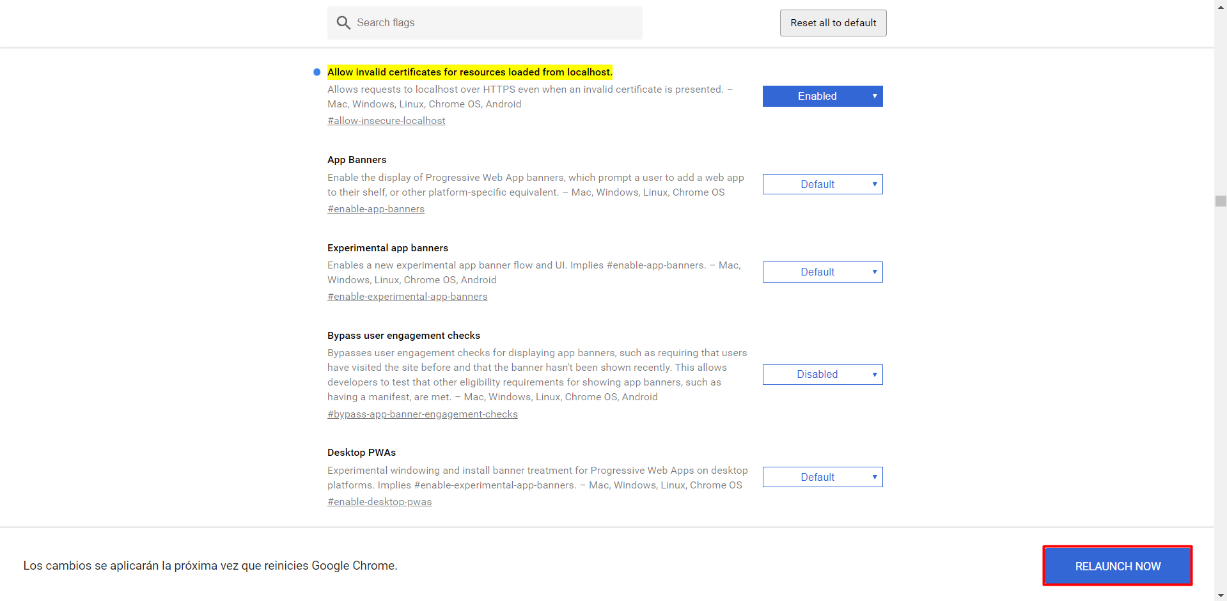
Task: Click the RELAUNCH NOW button
Action: click(1117, 566)
